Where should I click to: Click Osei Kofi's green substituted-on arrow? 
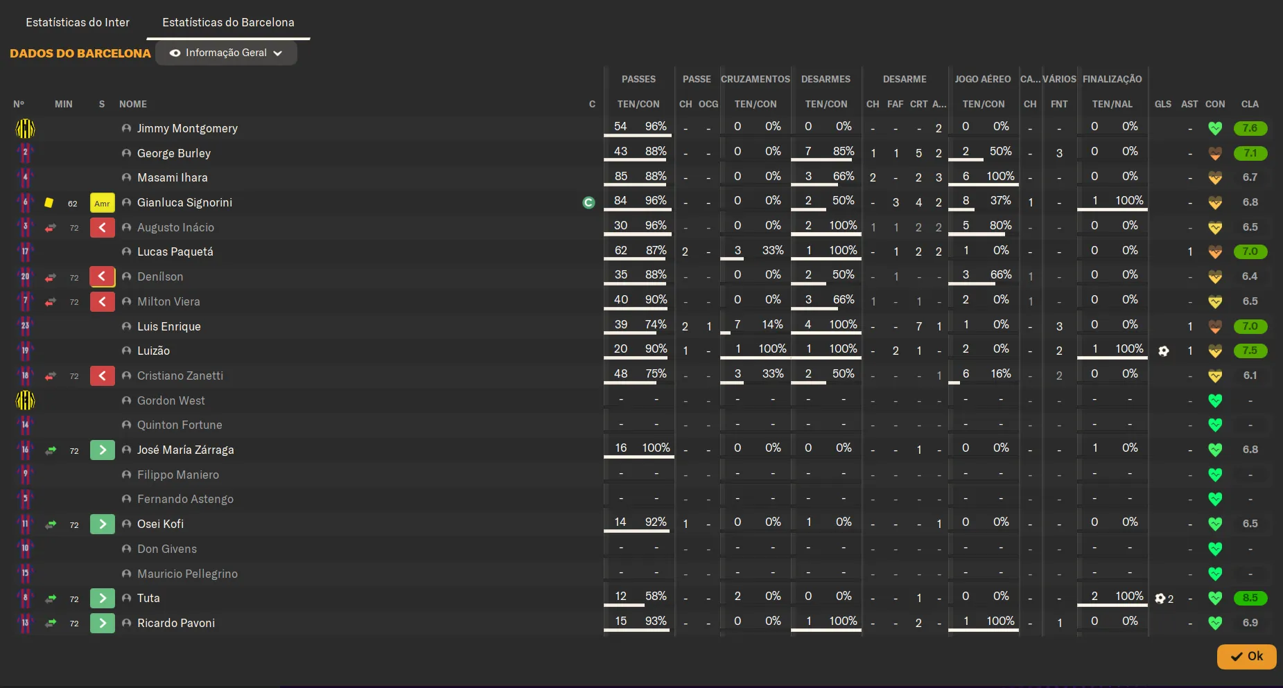102,524
